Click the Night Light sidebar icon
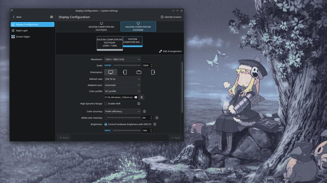 coord(13,30)
